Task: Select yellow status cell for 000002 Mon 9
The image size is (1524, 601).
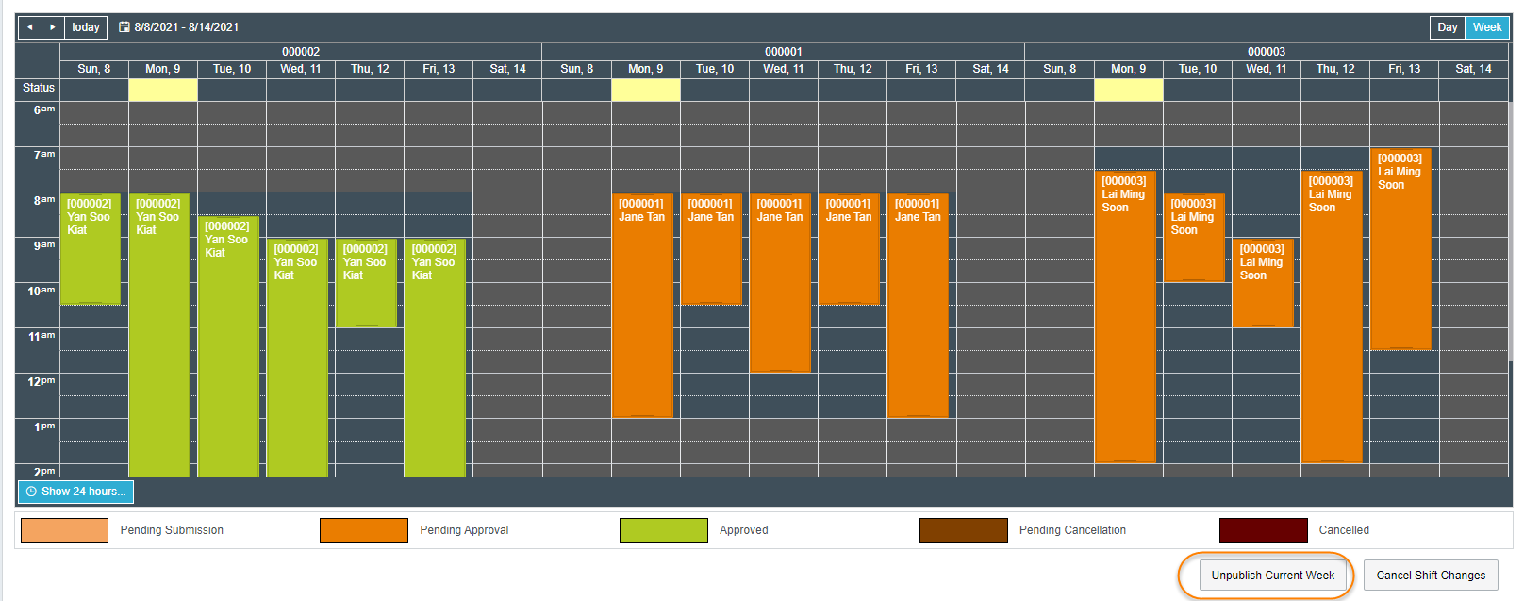Action: pyautogui.click(x=163, y=90)
